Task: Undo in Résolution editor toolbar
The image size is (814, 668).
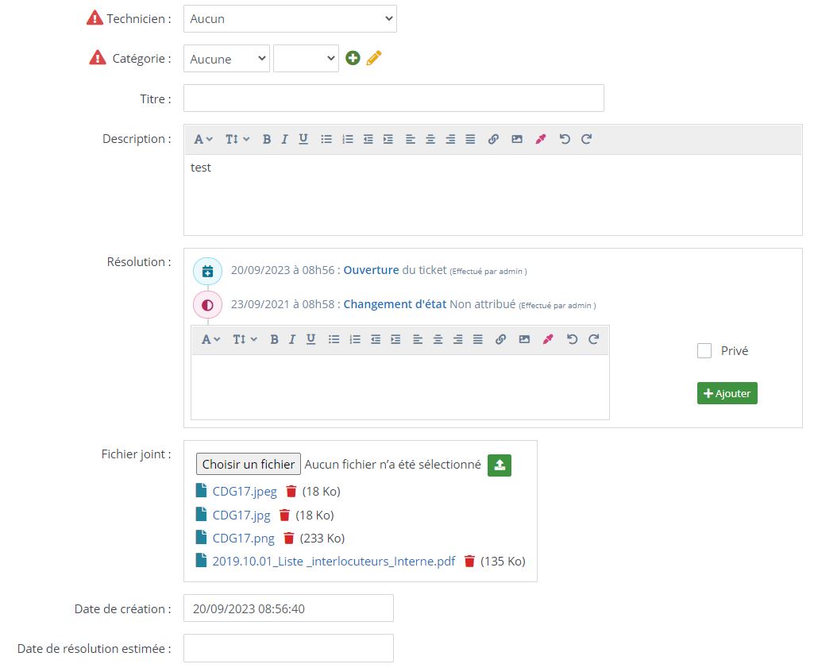Action: (x=572, y=339)
